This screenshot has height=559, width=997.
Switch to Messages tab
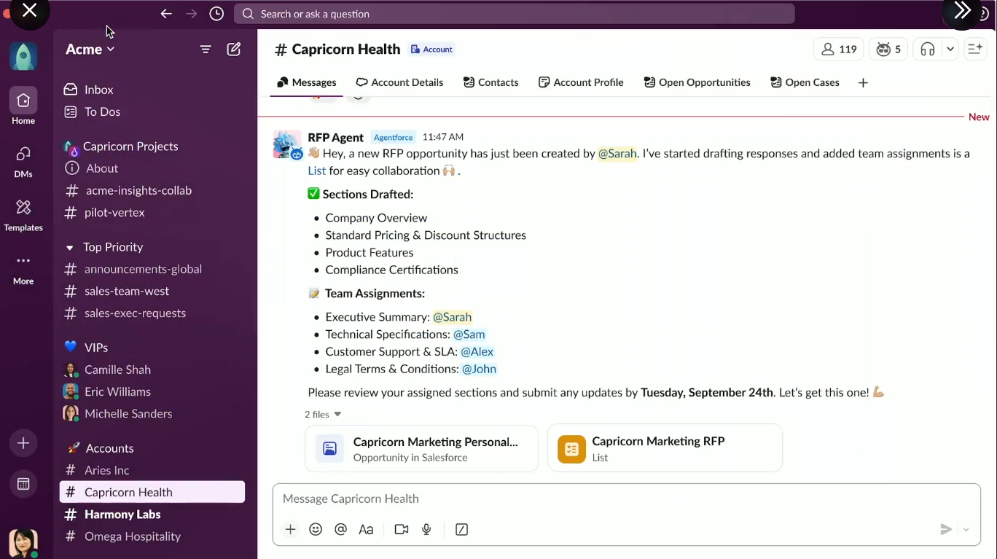click(306, 82)
